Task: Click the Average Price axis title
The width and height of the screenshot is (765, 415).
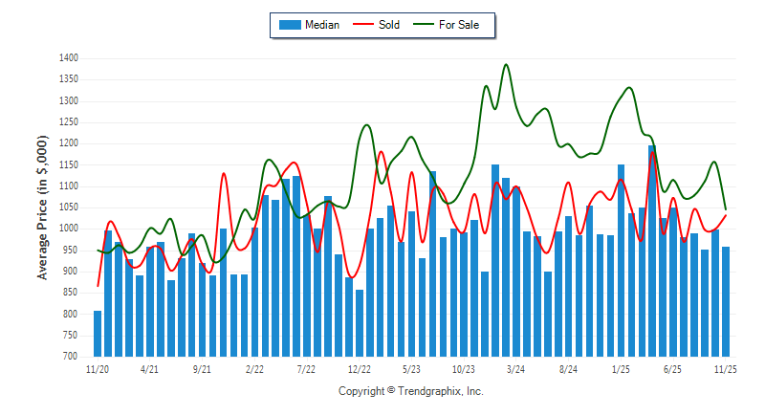Action: pyautogui.click(x=43, y=207)
